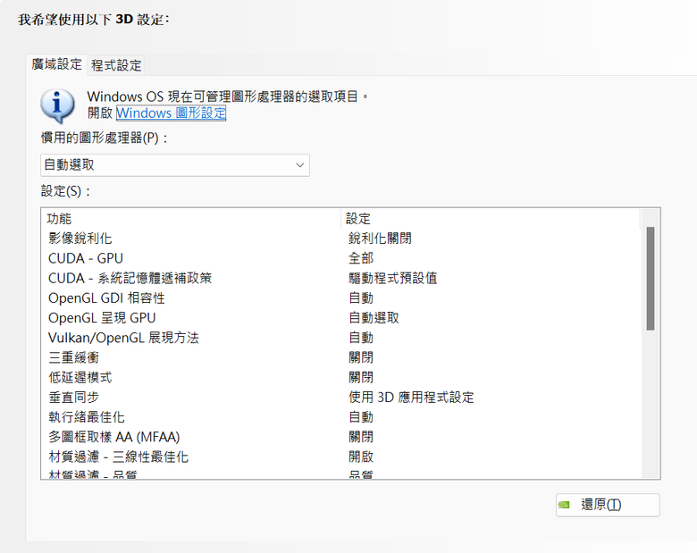Screen dimensions: 697x553
Task: Expand the 慣用的圖形處理器 dropdown
Action: pyautogui.click(x=175, y=165)
